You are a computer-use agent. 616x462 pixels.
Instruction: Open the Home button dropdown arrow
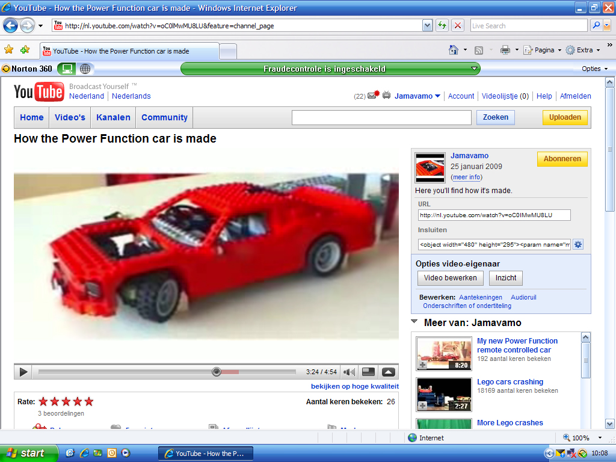click(465, 50)
